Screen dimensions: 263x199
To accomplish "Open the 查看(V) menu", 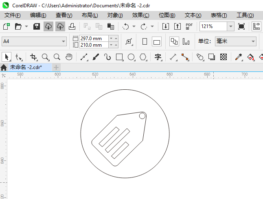I will click(64, 15).
